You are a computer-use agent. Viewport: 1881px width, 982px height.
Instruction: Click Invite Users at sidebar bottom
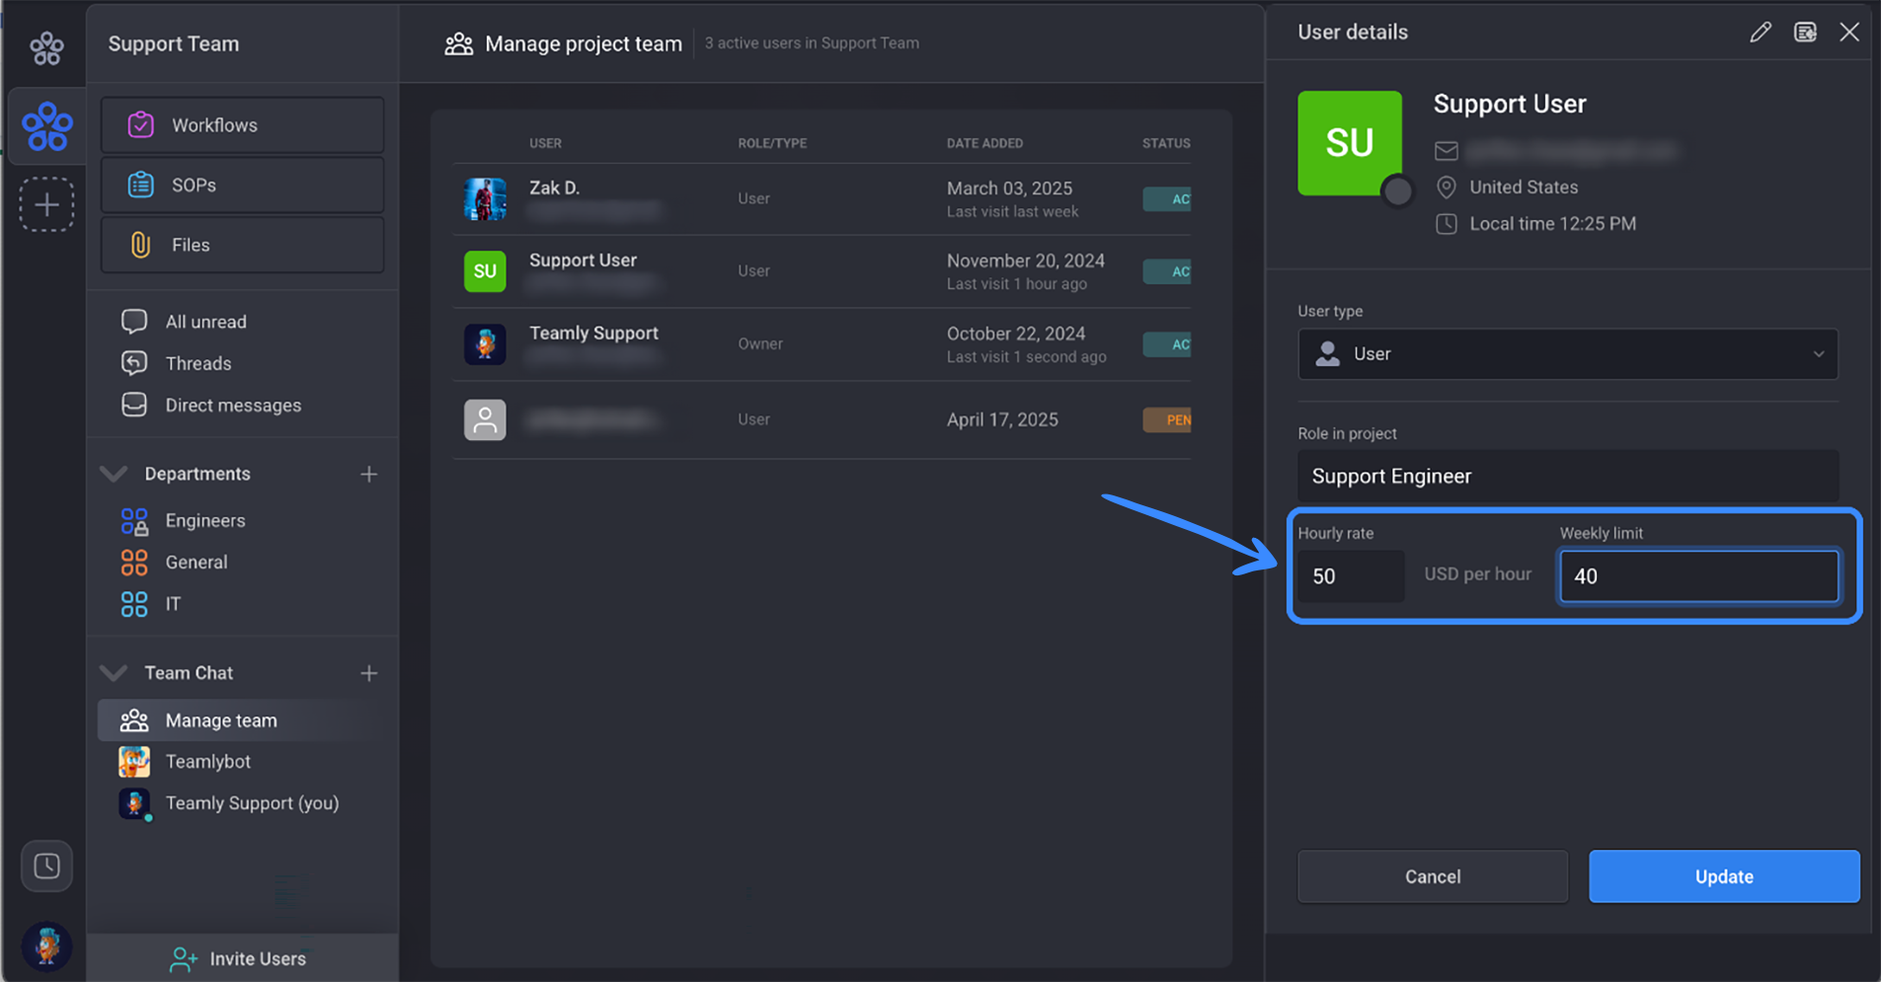pos(238,958)
